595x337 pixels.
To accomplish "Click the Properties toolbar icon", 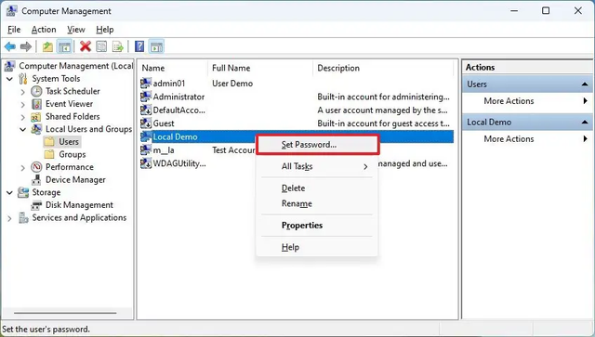I will [101, 47].
